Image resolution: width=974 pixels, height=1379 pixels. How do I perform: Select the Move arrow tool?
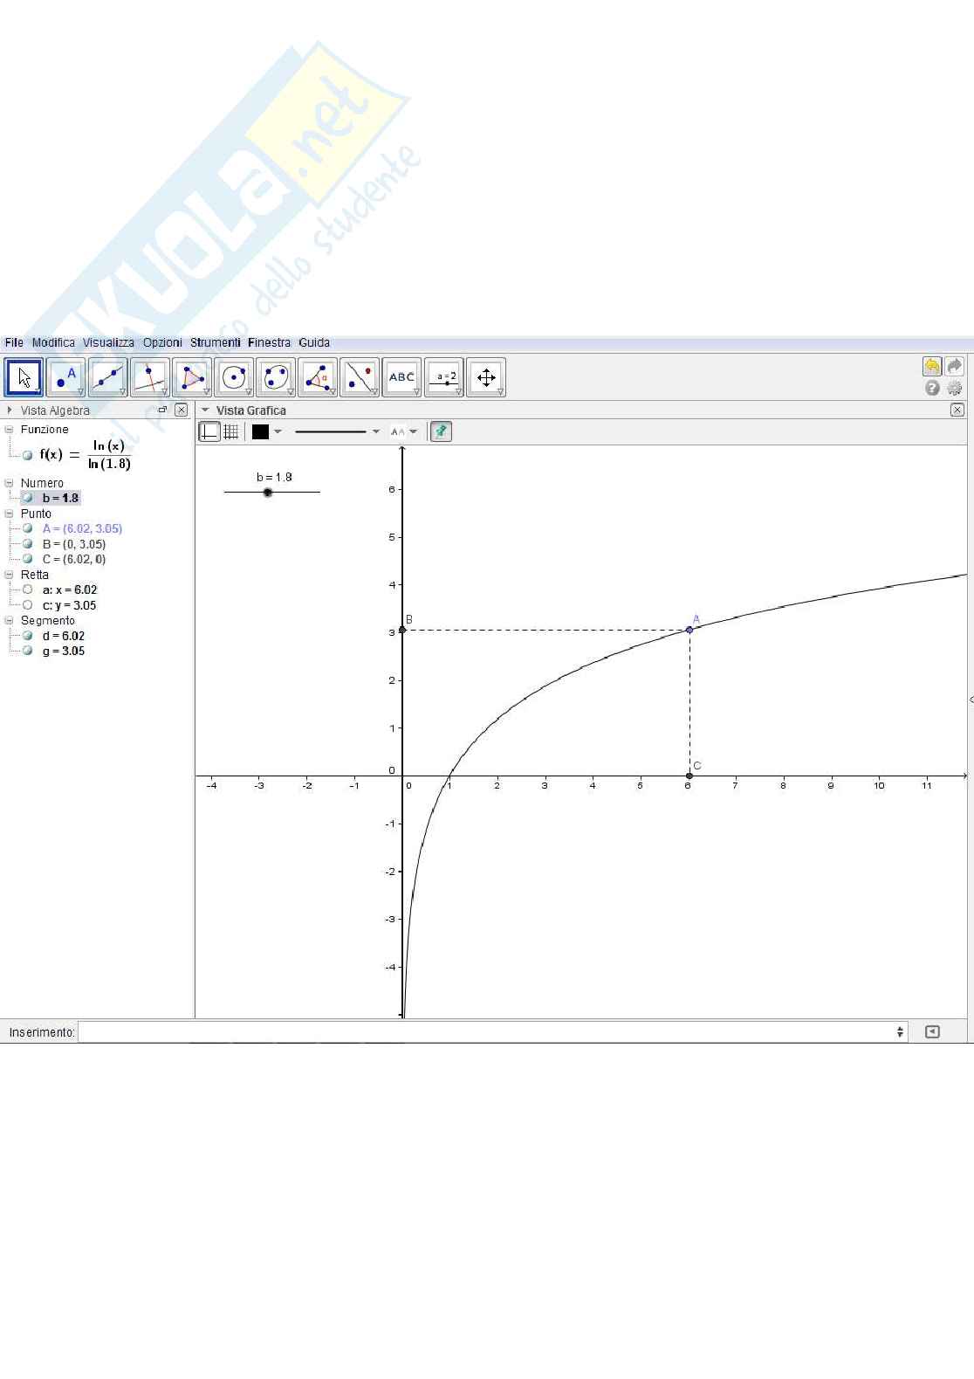tap(24, 378)
